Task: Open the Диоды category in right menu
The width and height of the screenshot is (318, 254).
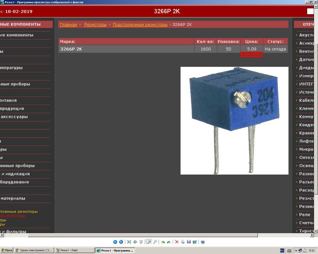Action: (x=306, y=68)
